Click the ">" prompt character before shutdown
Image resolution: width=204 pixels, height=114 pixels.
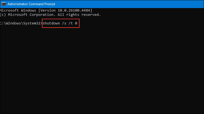tap(42, 23)
